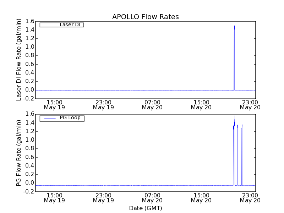Click the 'Laser DI Flow Rate (gal/min)' axis label
The width and height of the screenshot is (284, 213).
pyautogui.click(x=19, y=60)
